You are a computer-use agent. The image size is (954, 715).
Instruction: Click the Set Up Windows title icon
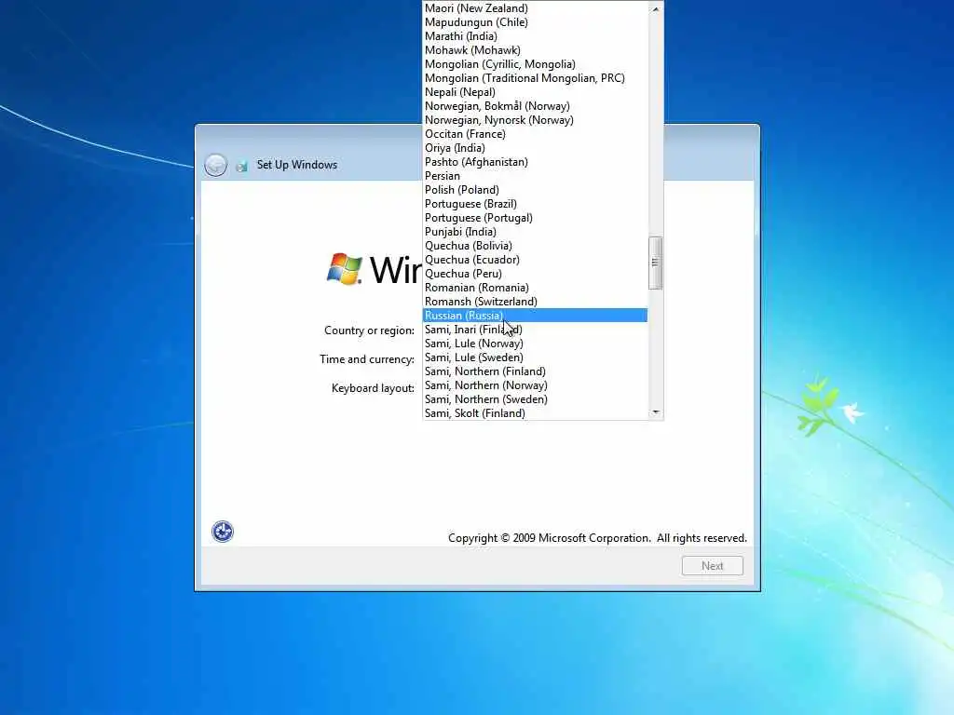click(241, 166)
